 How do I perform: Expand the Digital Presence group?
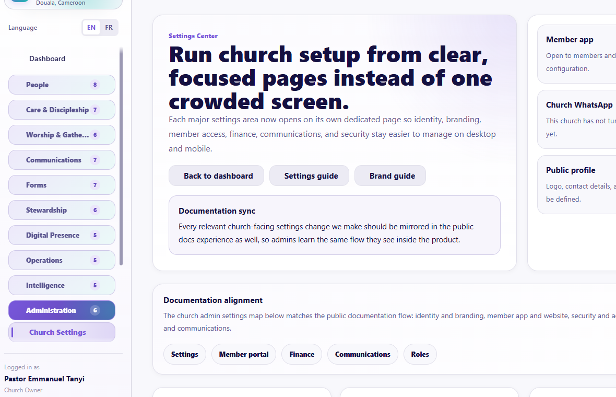point(62,235)
